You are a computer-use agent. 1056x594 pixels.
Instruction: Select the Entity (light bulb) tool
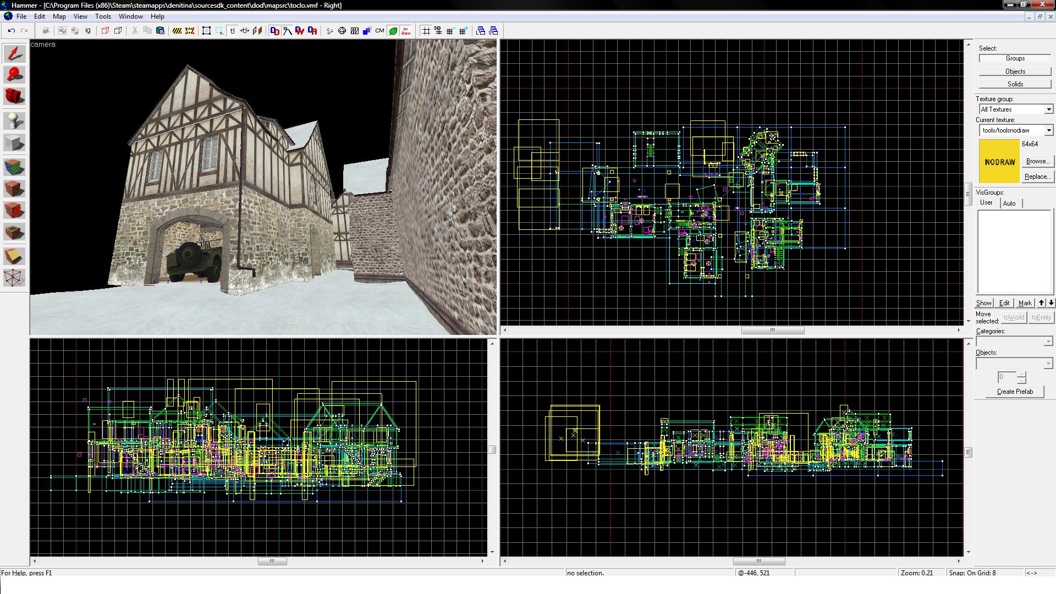[x=15, y=121]
